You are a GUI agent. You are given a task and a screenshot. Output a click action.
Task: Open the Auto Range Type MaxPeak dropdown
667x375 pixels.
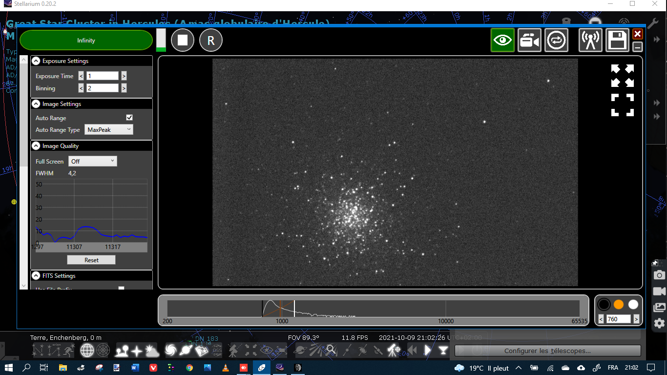[x=109, y=129]
